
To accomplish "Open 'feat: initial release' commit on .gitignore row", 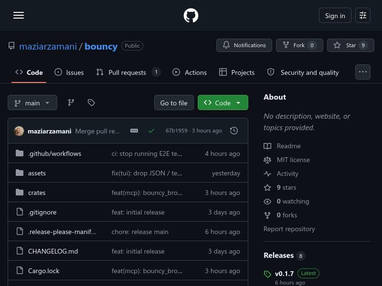I will (x=138, y=212).
